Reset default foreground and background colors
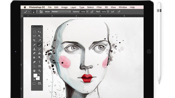The height and width of the screenshot is (98, 175). pyautogui.click(x=34, y=80)
